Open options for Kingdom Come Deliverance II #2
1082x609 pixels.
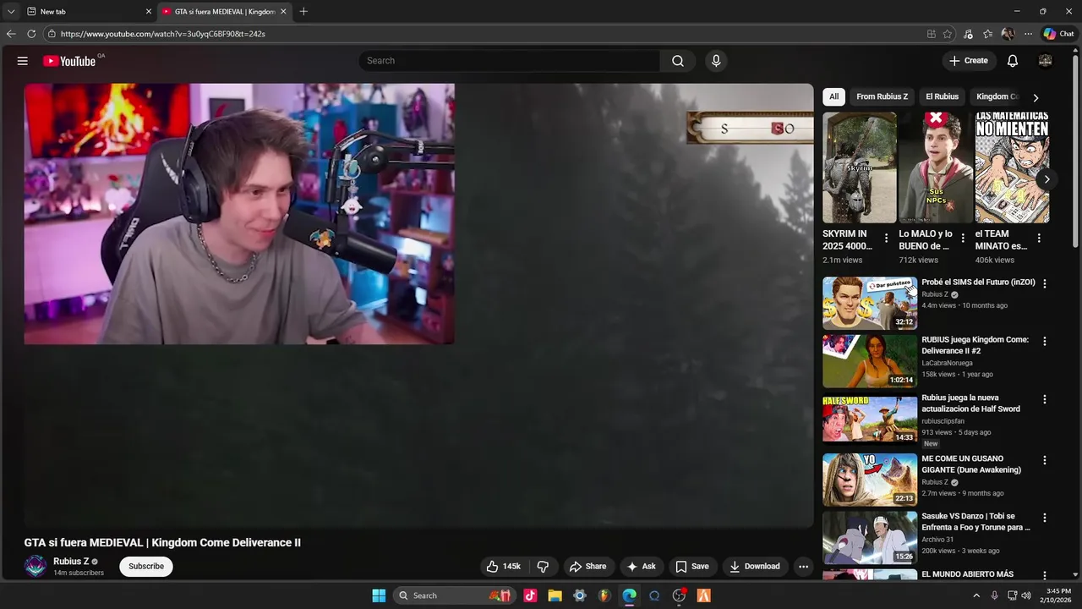click(x=1045, y=341)
